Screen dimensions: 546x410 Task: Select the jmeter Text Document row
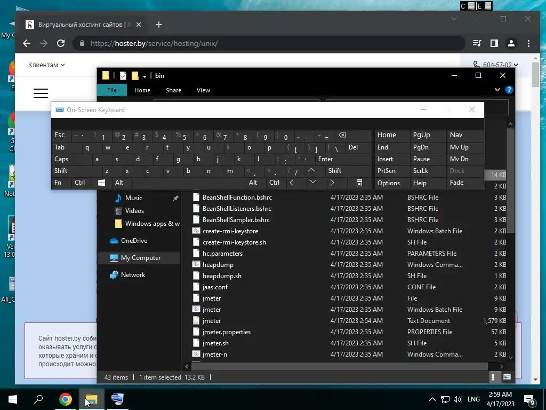349,321
